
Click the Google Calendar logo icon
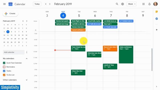(x=10, y=4)
